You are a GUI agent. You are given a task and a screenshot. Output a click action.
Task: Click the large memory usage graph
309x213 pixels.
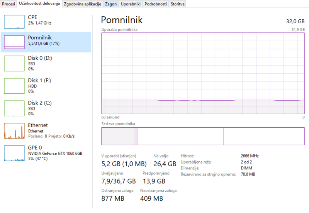(203, 73)
